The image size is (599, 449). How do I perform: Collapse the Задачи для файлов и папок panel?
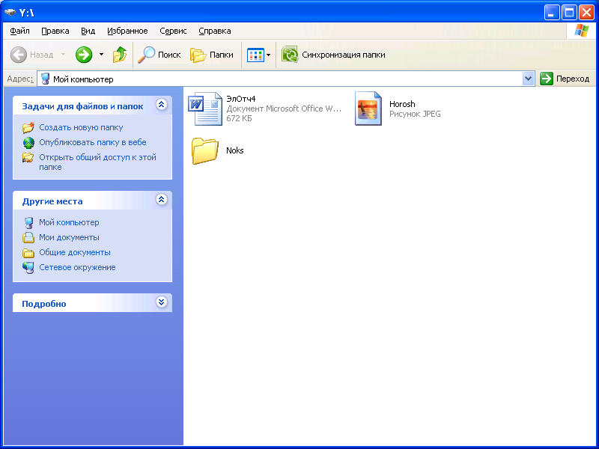click(162, 105)
